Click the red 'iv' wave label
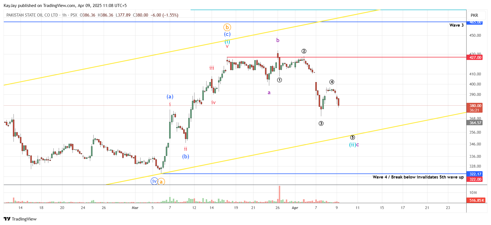This screenshot has width=491, height=225. tap(213, 103)
